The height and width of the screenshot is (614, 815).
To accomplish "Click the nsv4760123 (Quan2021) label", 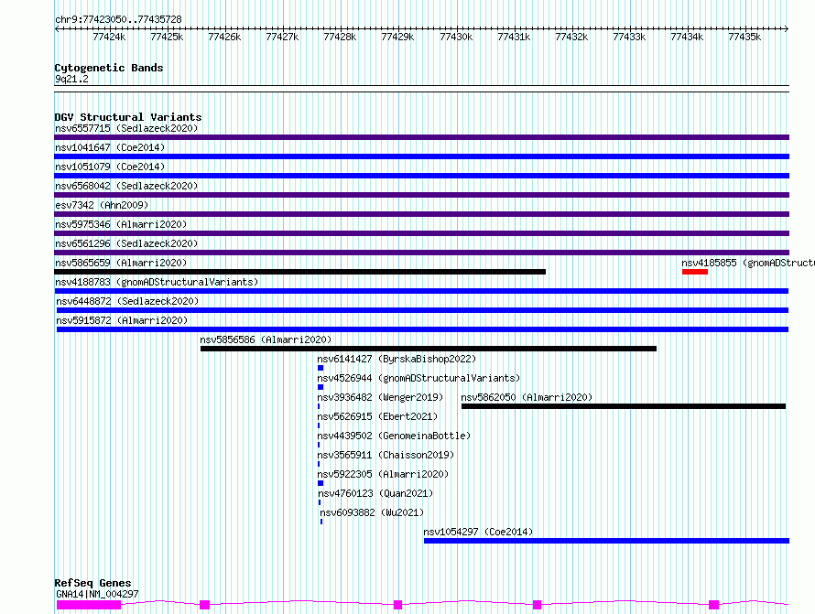I will (375, 493).
